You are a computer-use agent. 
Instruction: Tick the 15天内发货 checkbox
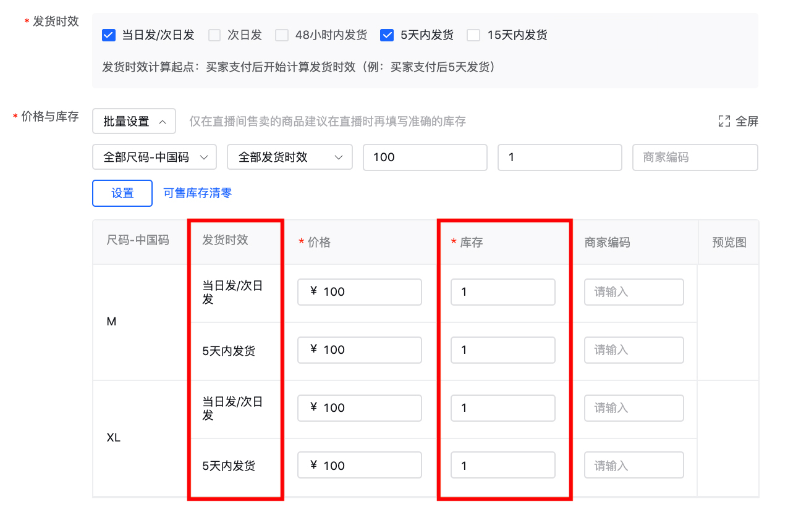pyautogui.click(x=473, y=35)
